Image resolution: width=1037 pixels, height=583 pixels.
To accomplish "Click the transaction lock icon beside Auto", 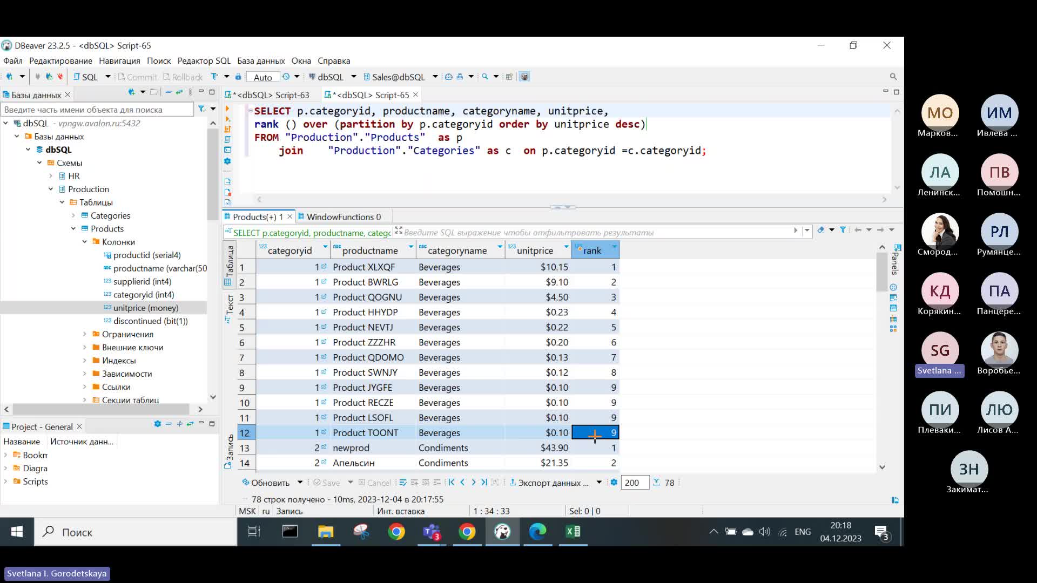I will pos(238,77).
